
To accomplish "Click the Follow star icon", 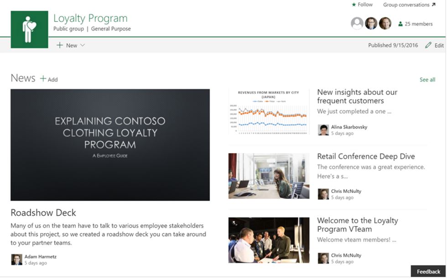I will (x=354, y=5).
